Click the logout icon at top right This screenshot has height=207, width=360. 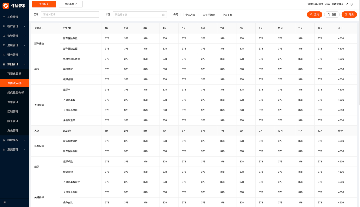tap(352, 4)
